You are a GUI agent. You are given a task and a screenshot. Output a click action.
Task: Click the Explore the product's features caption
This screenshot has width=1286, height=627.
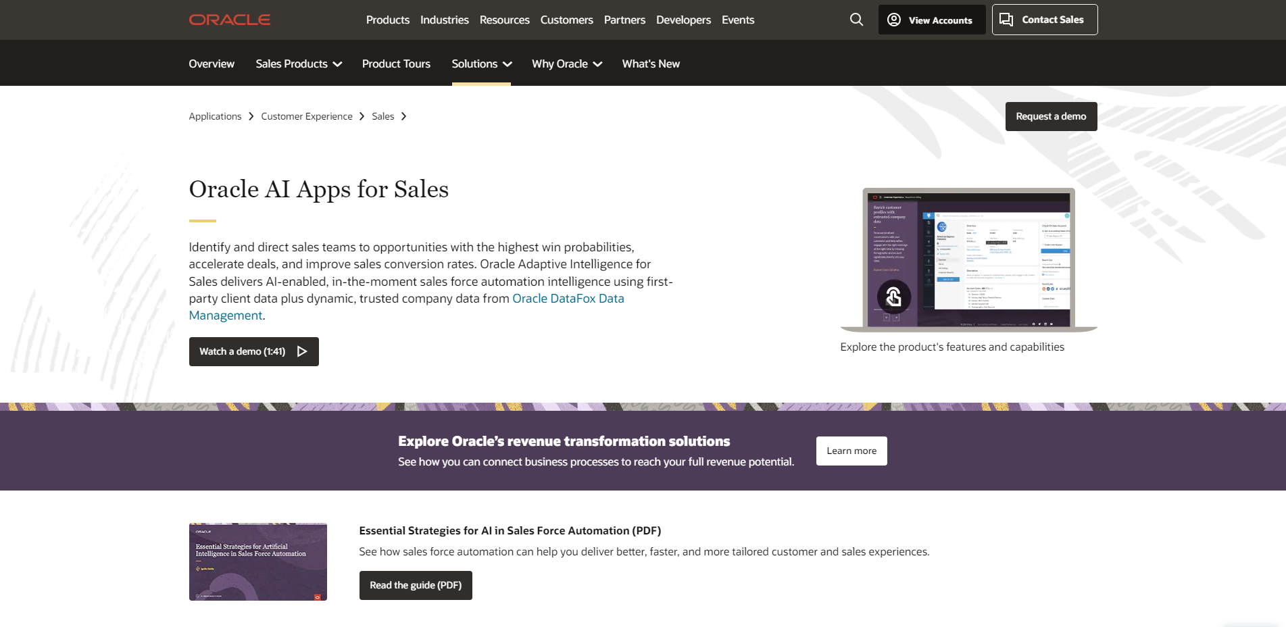click(952, 347)
